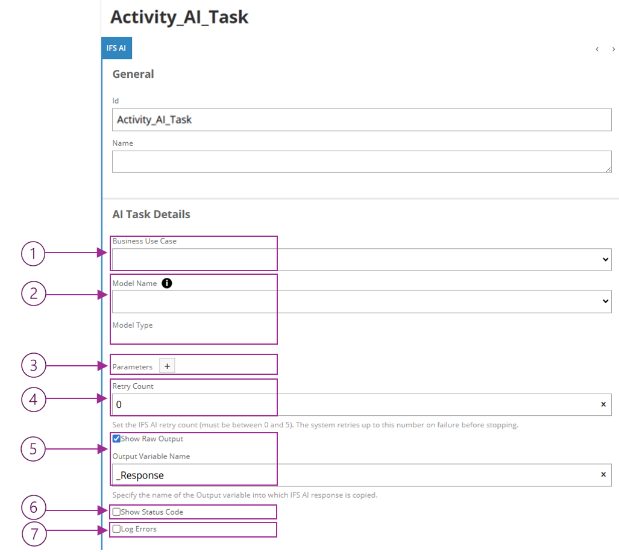This screenshot has width=619, height=552.
Task: Click the retry count help text
Action: pos(315,425)
